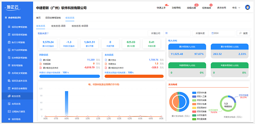255x124 pixels.
Task: Click the 08月 blue bar in chart
Action: [x=67, y=104]
